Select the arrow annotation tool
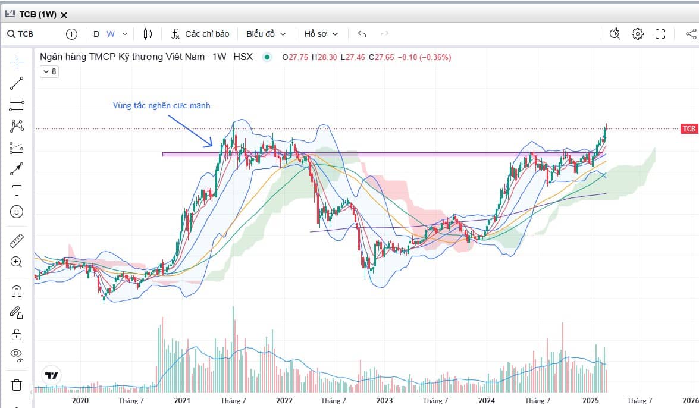 pyautogui.click(x=17, y=169)
